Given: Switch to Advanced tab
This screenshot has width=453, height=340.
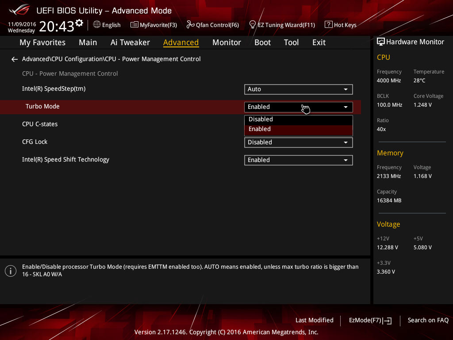Looking at the screenshot, I should [x=181, y=42].
